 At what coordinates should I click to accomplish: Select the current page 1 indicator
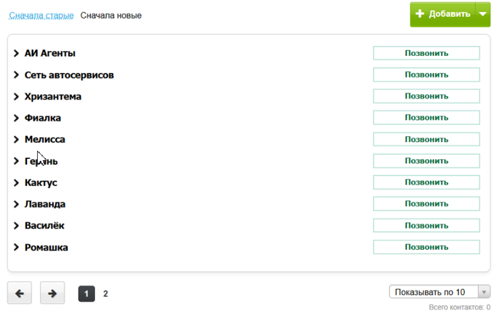pyautogui.click(x=86, y=293)
